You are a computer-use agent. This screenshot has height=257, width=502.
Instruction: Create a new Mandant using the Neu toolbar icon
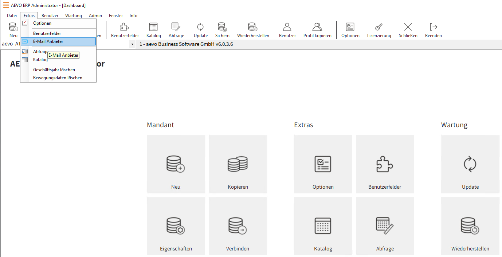coord(13,29)
